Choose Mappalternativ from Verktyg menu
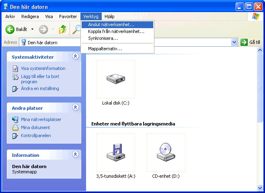Screen dimensions: 265x193 click(x=105, y=49)
